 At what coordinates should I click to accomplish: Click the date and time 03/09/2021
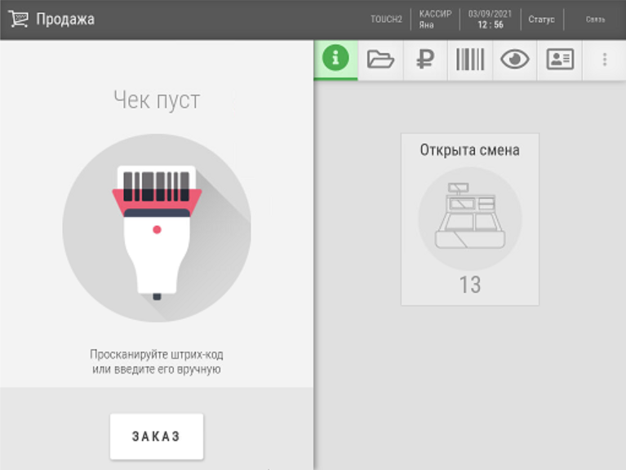(491, 19)
